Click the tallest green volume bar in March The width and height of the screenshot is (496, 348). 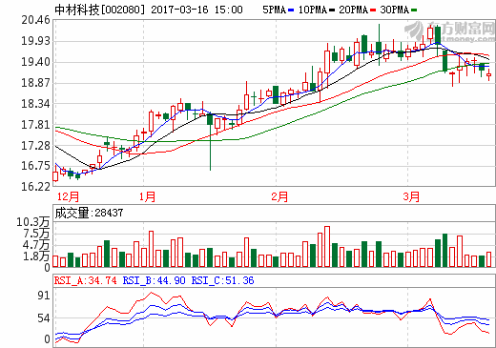point(444,251)
